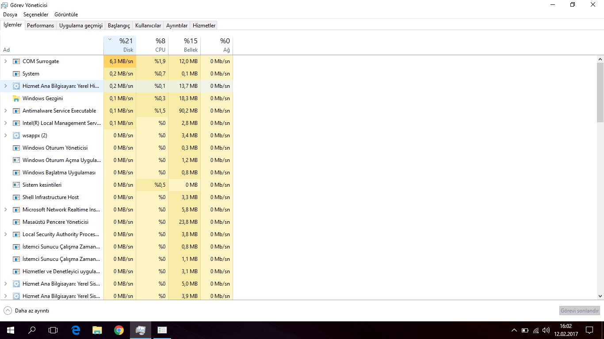Viewport: 604px width, 339px height.
Task: Open Task View from the taskbar
Action: click(x=53, y=330)
